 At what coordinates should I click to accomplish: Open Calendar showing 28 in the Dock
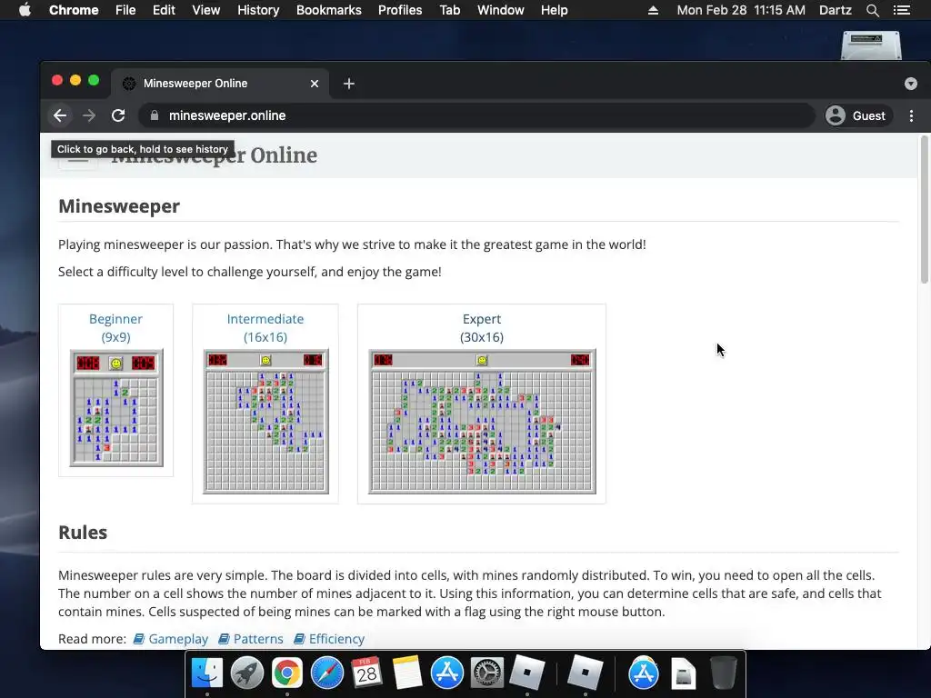click(x=367, y=673)
